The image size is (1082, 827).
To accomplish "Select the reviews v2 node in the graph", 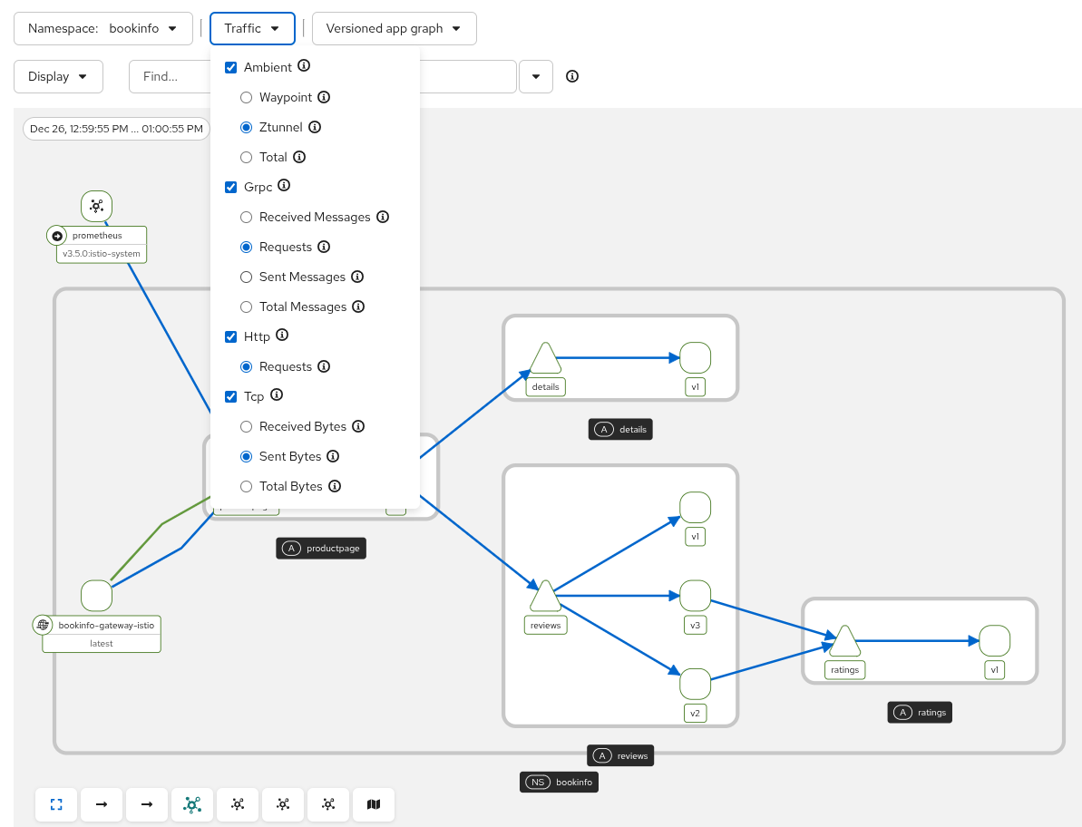I will (695, 683).
